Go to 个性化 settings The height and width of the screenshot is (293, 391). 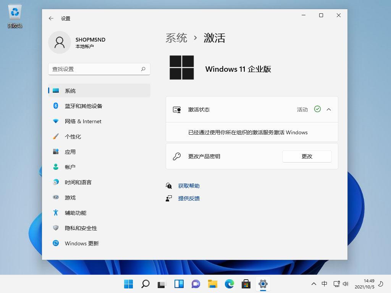tap(73, 137)
